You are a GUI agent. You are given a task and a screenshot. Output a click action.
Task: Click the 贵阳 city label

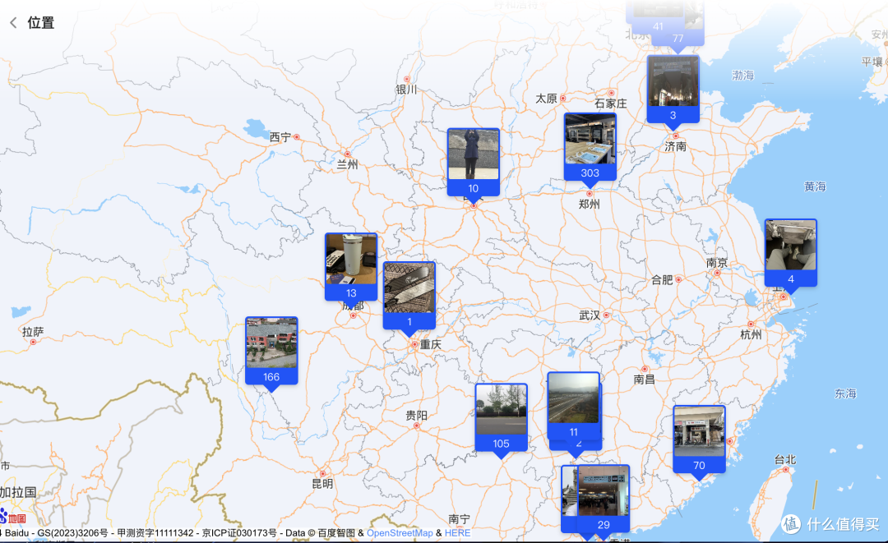click(416, 415)
